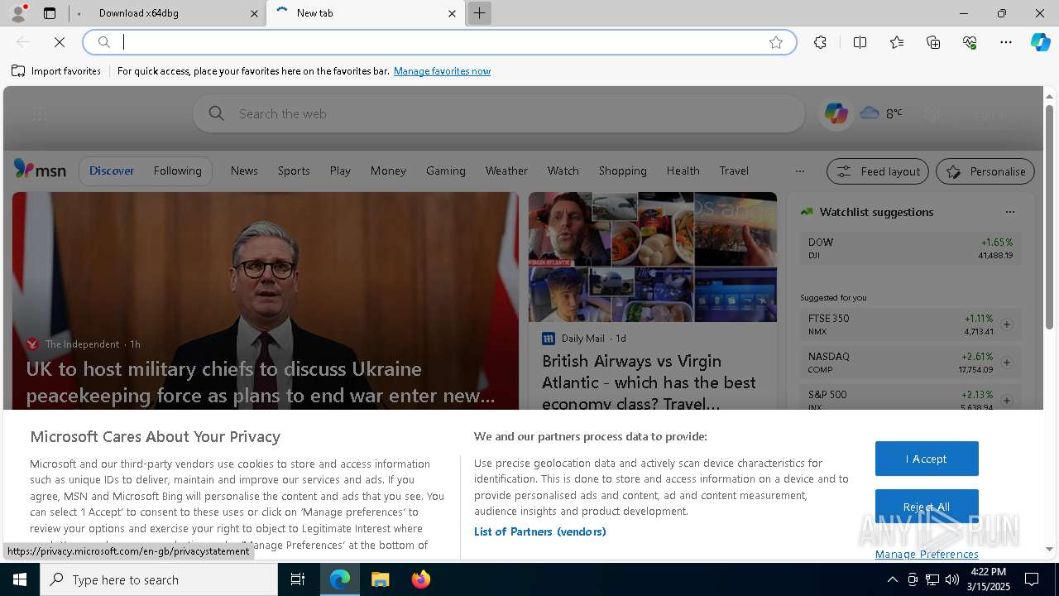Focus the address bar

tap(439, 42)
